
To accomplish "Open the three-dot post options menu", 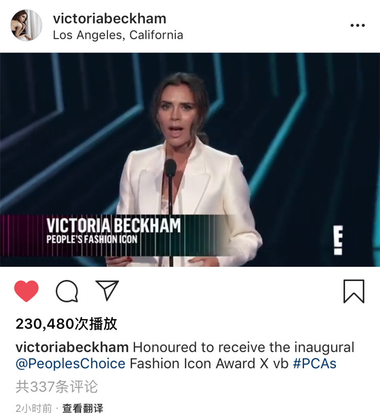I will point(358,25).
